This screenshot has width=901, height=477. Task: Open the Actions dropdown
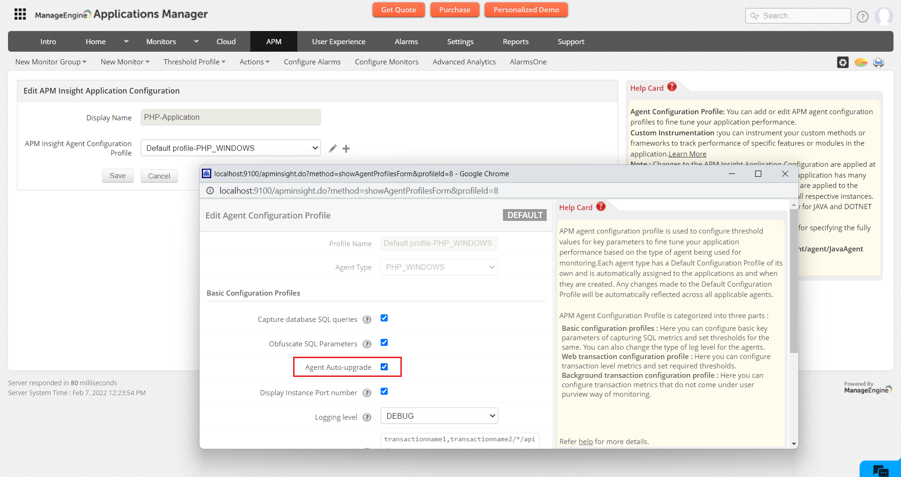(255, 62)
